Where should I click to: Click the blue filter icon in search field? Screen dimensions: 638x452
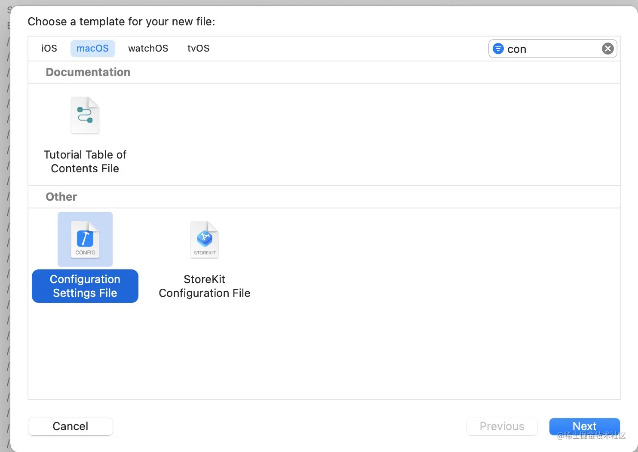[x=498, y=49]
